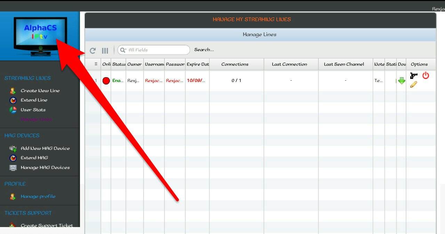445x234 pixels.
Task: Click the Manage MAG Devices monitor icon
Action: click(13, 168)
